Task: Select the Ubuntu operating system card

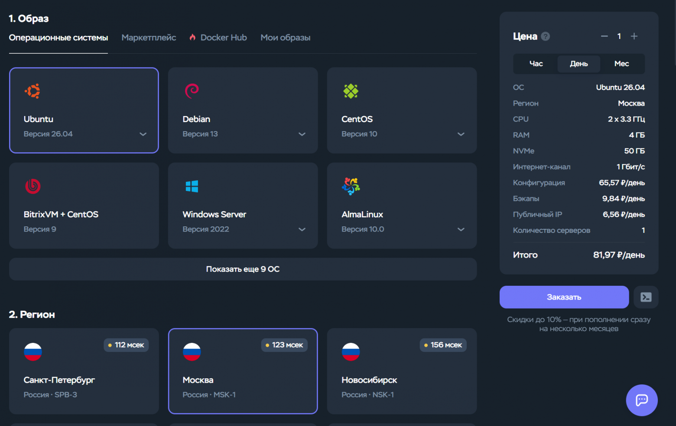Action: [x=84, y=110]
